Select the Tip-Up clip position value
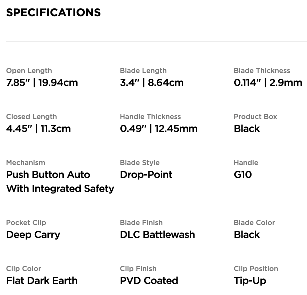 pyautogui.click(x=250, y=281)
